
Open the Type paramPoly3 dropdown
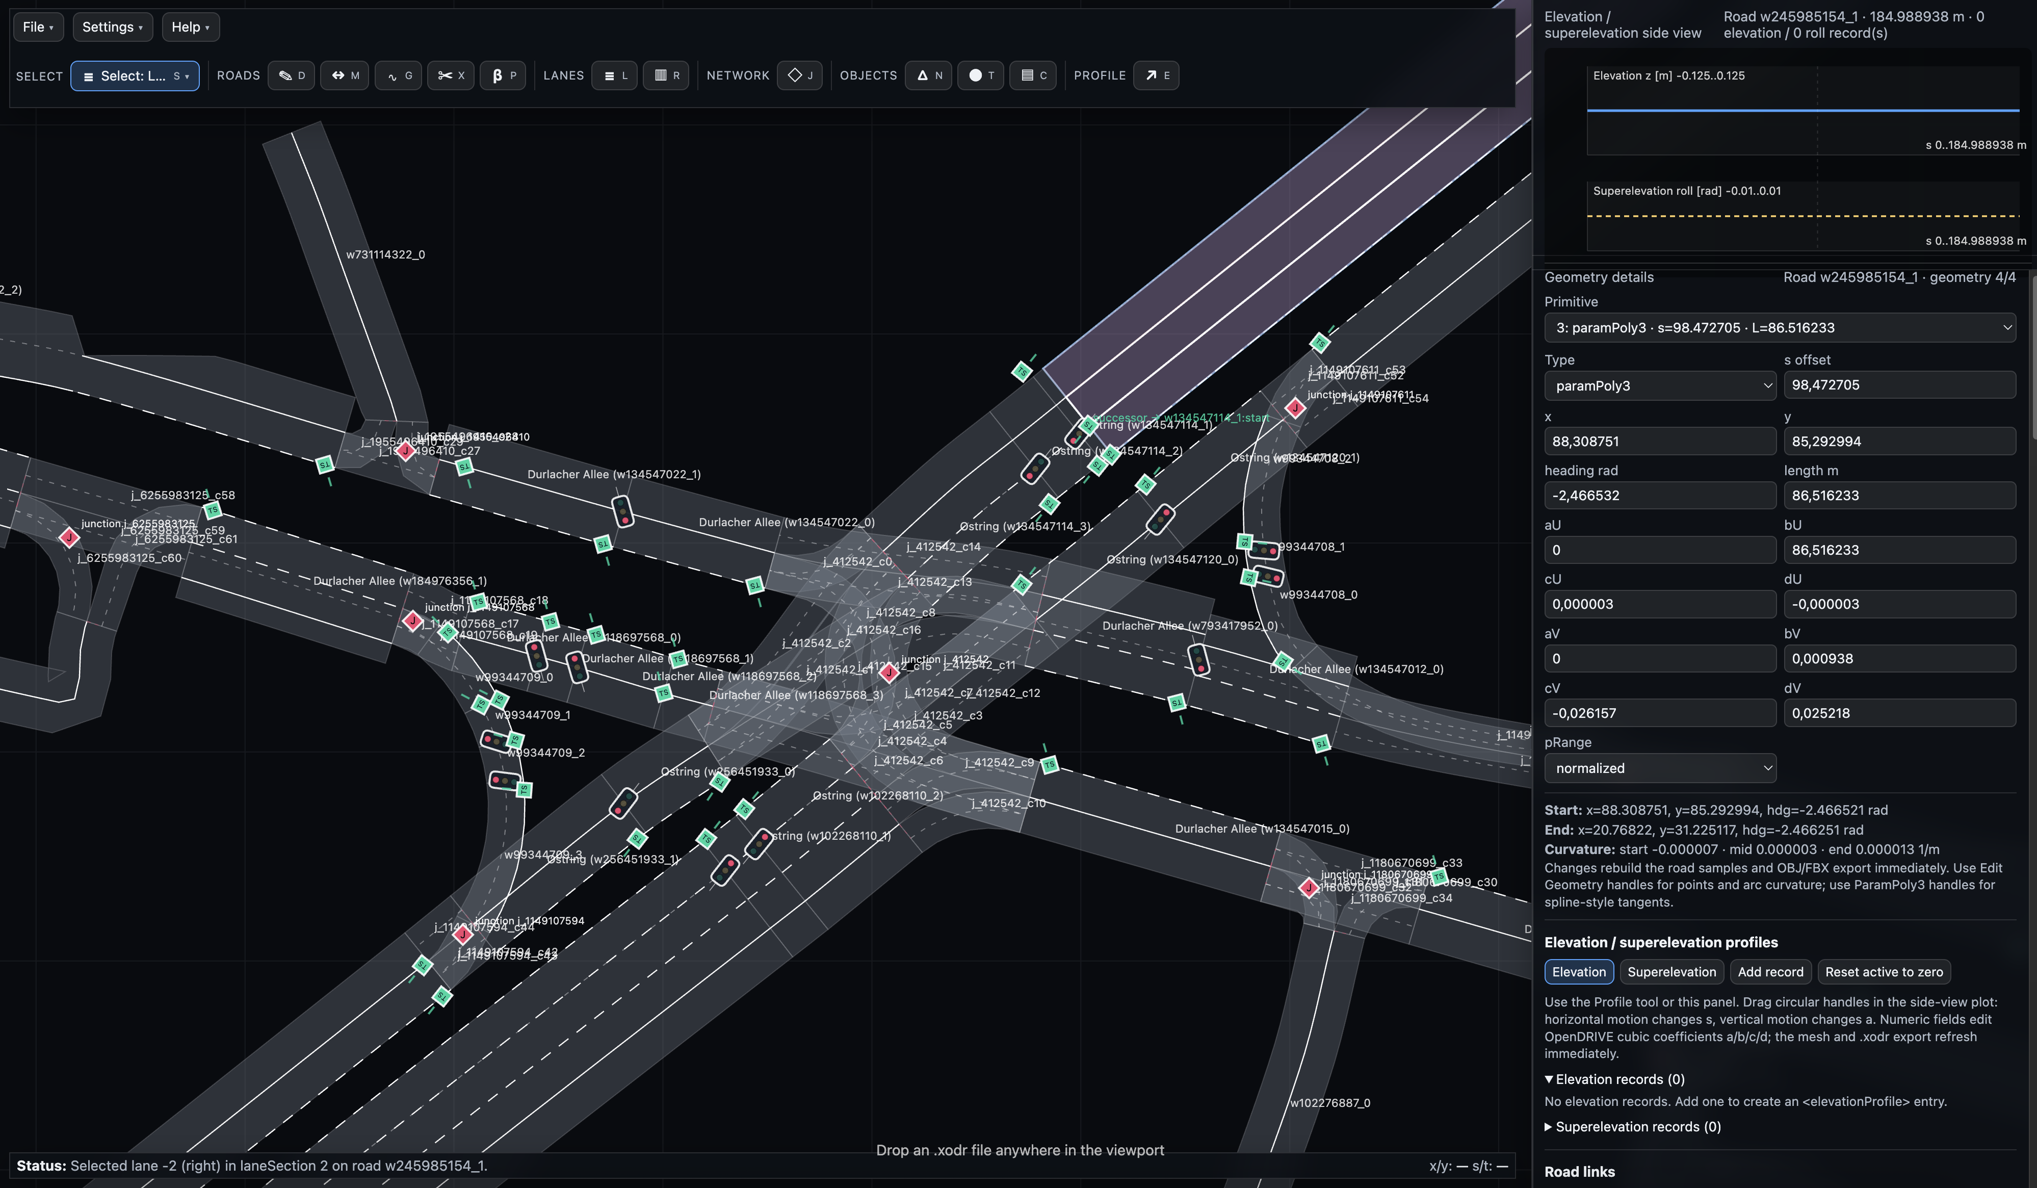(x=1659, y=386)
